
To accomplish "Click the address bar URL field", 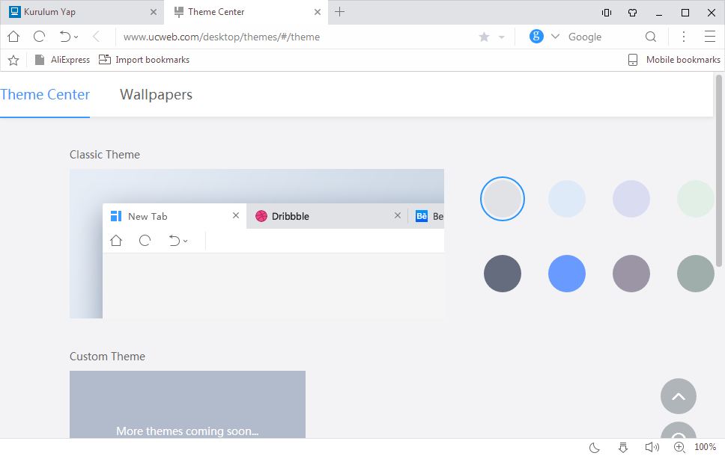I will [x=296, y=37].
